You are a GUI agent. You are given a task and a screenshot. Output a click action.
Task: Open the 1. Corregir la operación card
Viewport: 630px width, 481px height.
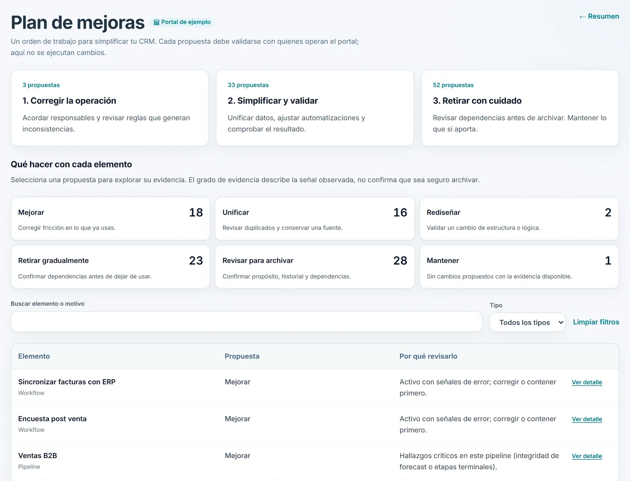tap(110, 108)
